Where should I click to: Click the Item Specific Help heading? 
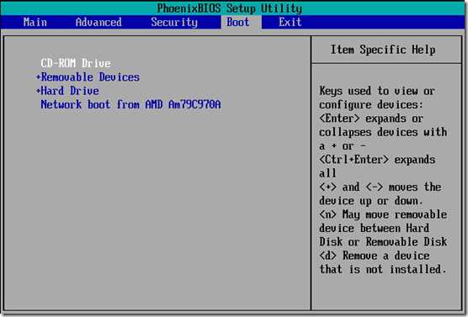click(x=383, y=50)
